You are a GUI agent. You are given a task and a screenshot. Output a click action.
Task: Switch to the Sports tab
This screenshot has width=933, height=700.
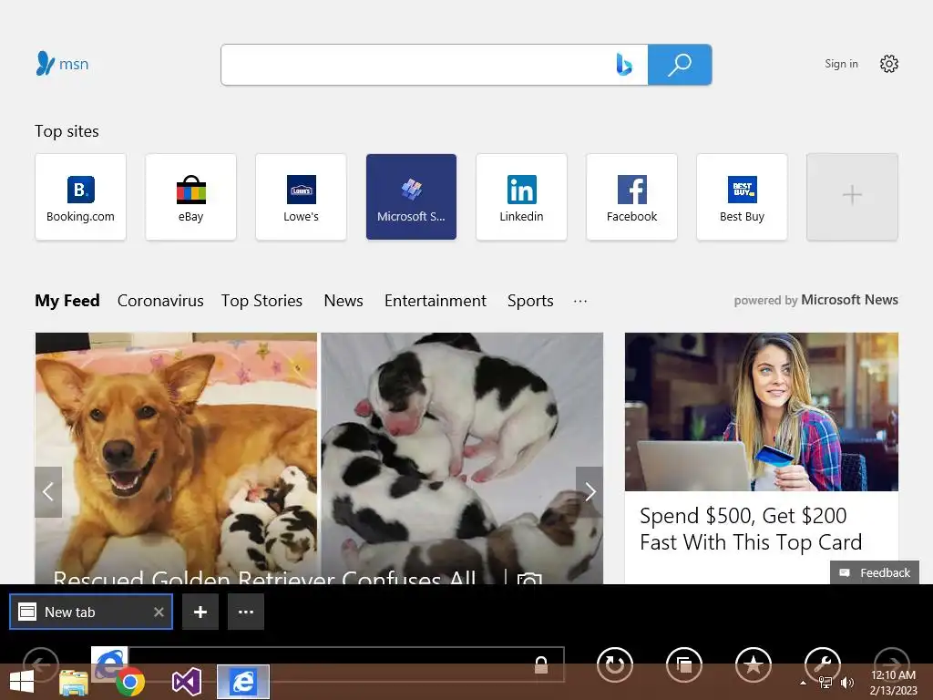(x=530, y=301)
